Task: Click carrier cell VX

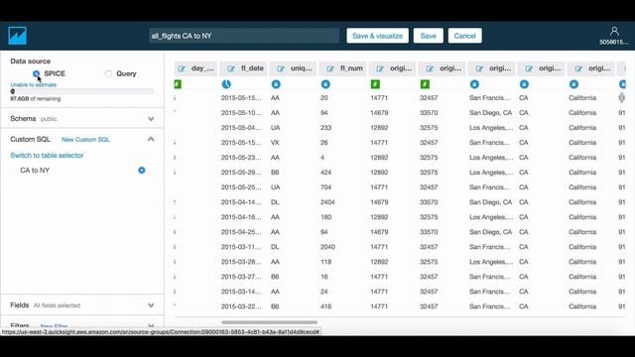Action: pyautogui.click(x=275, y=143)
